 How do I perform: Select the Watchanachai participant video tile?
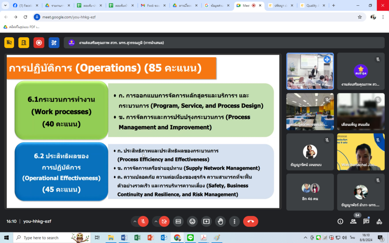coord(361,152)
